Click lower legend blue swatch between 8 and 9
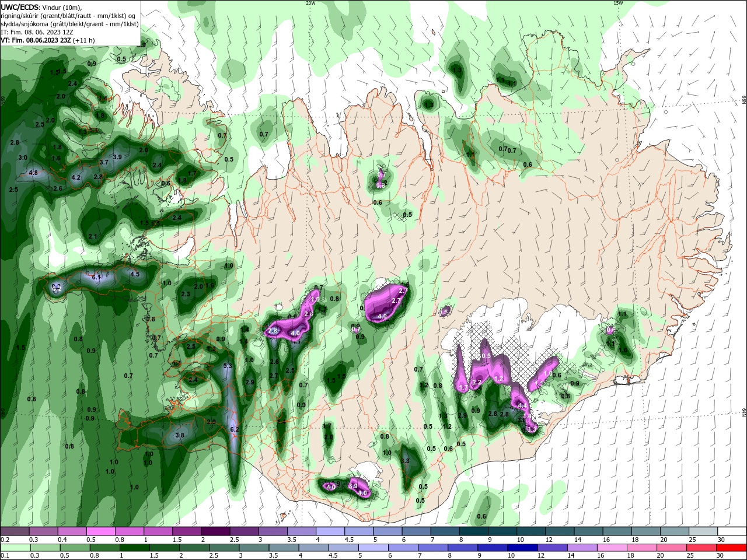The height and width of the screenshot is (560, 747). point(462,548)
